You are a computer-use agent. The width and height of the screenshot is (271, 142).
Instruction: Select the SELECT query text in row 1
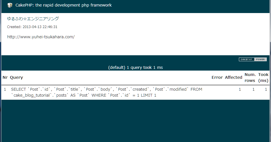tap(107, 92)
